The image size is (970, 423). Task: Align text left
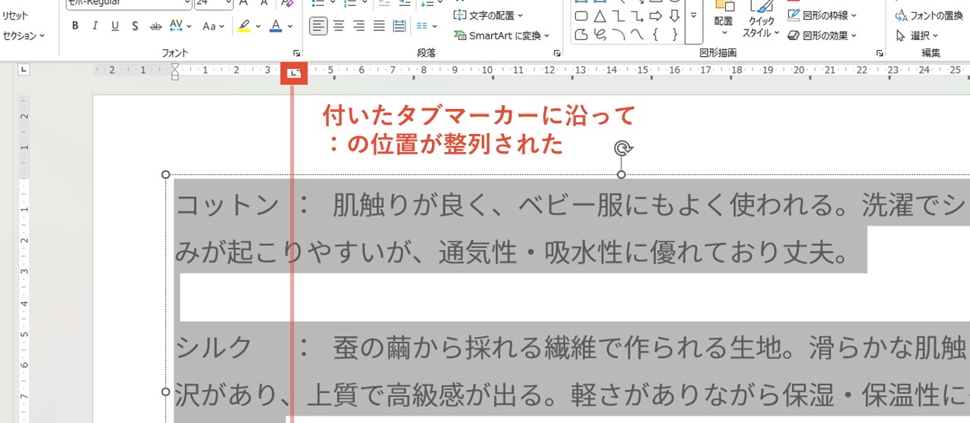(x=319, y=26)
